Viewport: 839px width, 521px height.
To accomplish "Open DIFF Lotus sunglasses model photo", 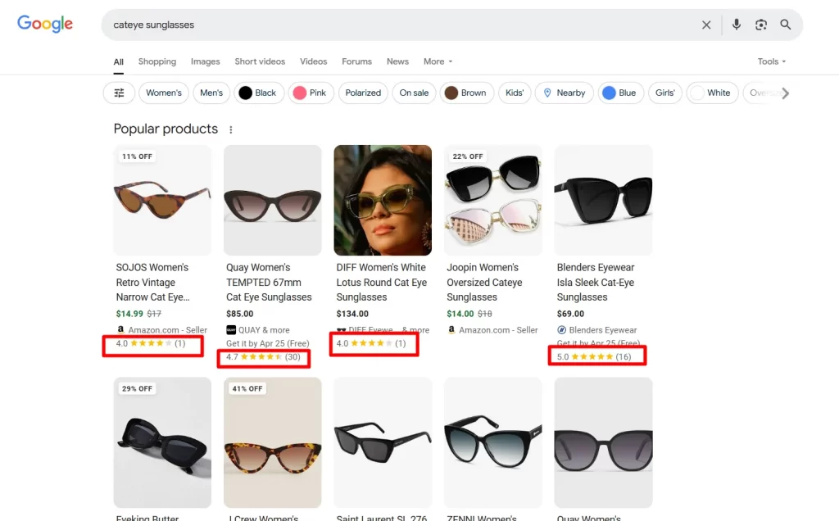I will coord(383,200).
